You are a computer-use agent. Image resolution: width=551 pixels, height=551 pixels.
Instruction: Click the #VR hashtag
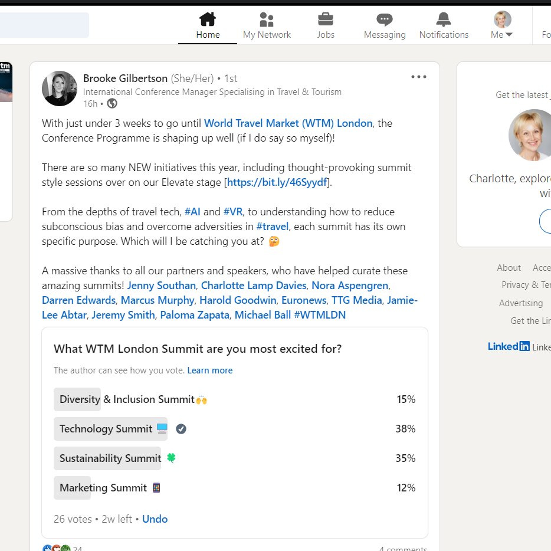pos(232,212)
